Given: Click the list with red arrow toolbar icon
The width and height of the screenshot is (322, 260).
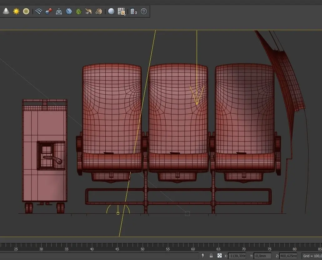Looking at the screenshot, I should [x=133, y=12].
